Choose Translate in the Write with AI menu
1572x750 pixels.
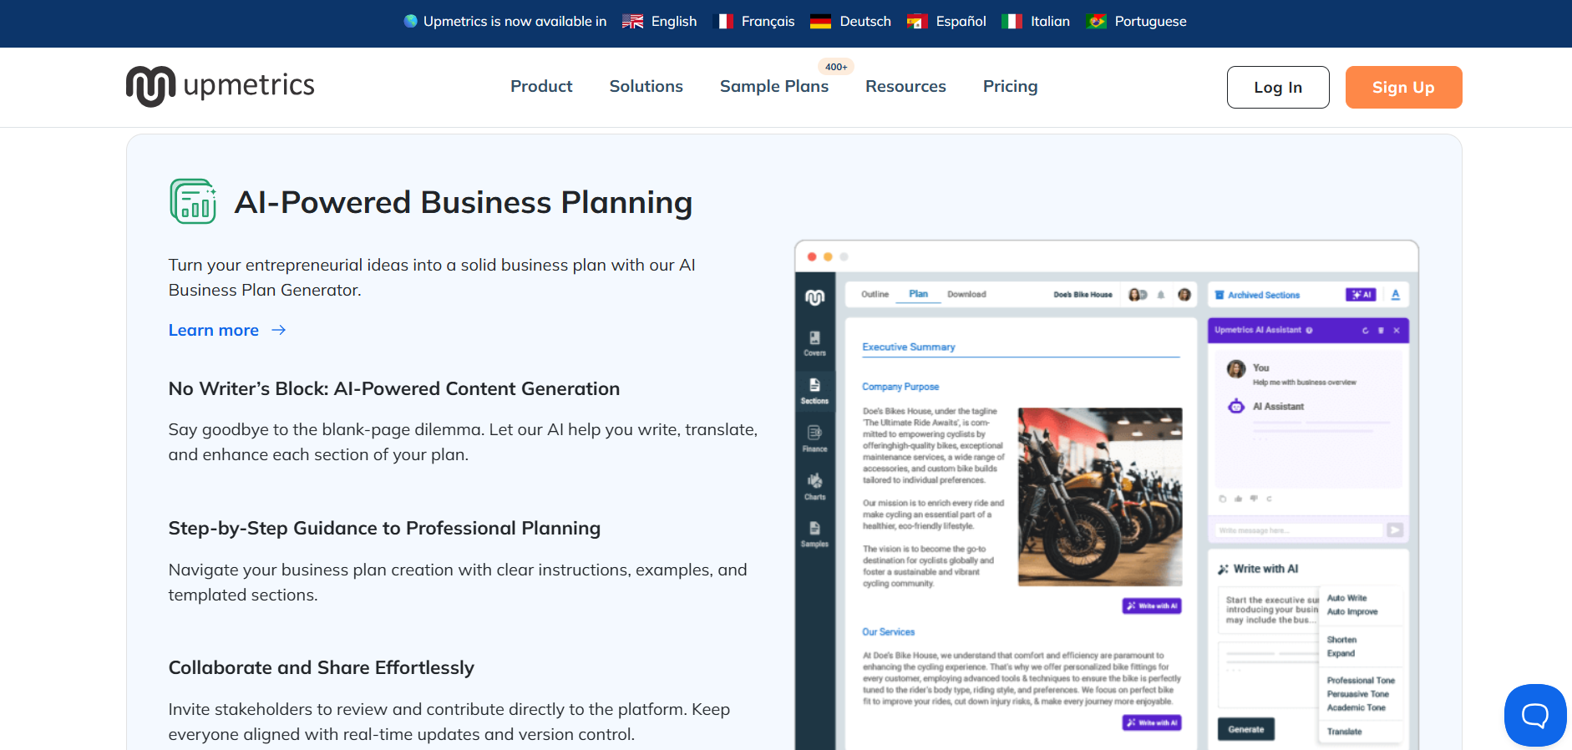(1344, 732)
